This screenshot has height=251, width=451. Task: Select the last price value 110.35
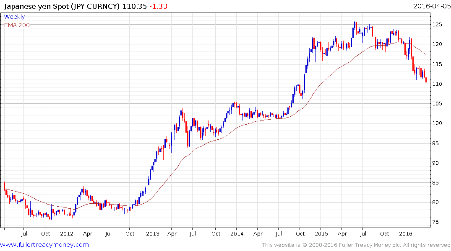pos(135,6)
